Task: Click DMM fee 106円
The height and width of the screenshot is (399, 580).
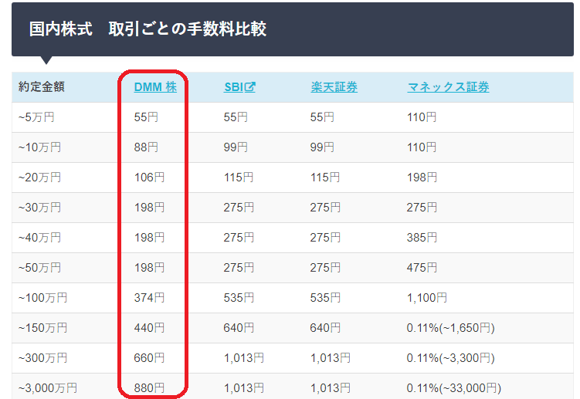Action: coord(149,178)
